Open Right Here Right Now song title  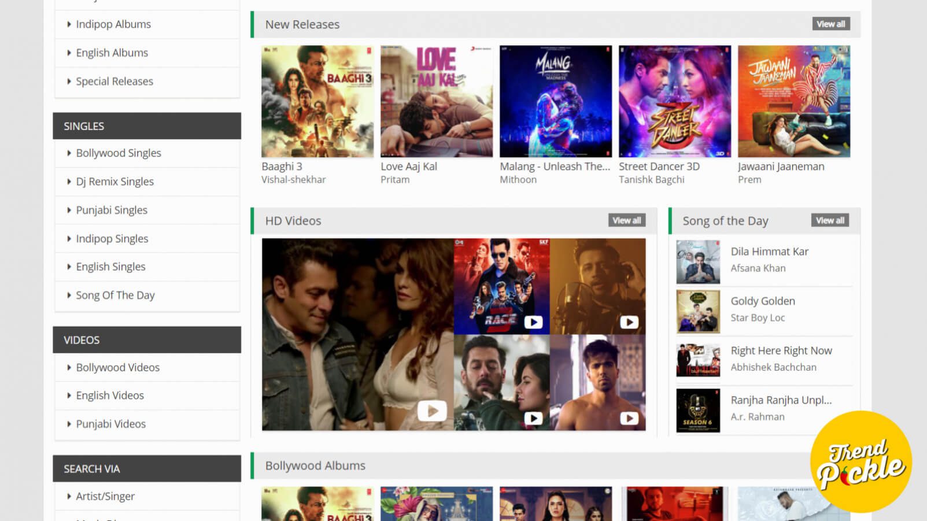coord(781,350)
